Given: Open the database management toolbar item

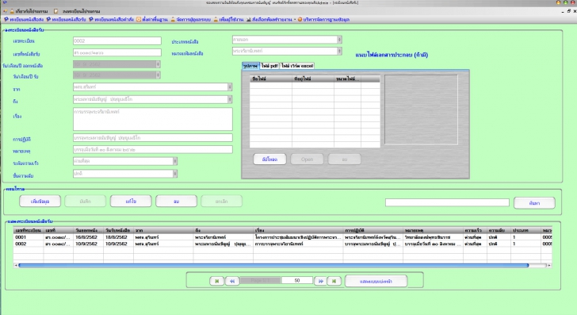Looking at the screenshot, I should tap(324, 19).
